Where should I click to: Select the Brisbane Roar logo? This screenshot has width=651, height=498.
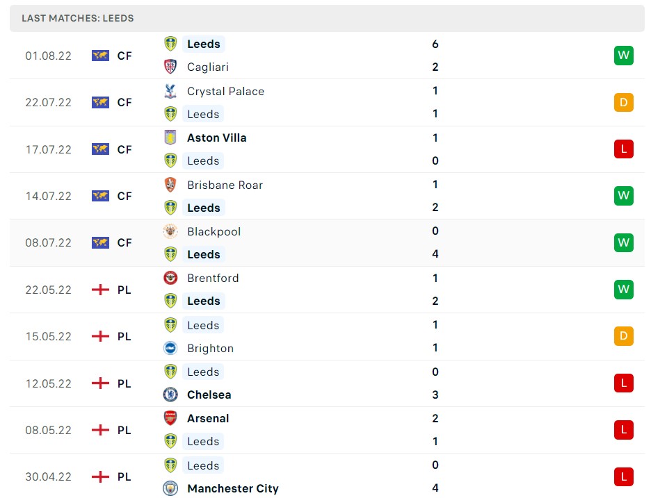170,185
